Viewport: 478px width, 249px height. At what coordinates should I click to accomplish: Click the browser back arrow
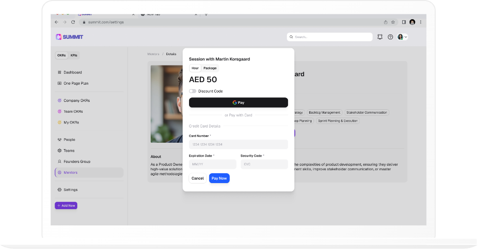tap(57, 22)
